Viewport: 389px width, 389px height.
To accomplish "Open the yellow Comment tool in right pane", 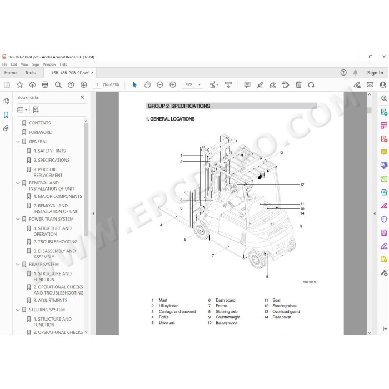I will pos(384,152).
